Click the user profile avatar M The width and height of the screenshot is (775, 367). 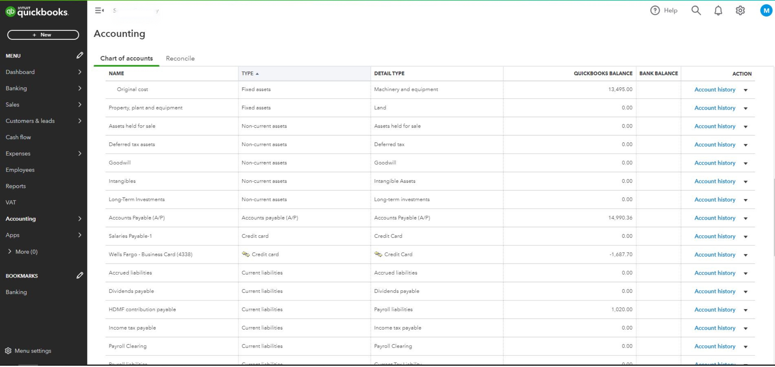[x=766, y=11]
